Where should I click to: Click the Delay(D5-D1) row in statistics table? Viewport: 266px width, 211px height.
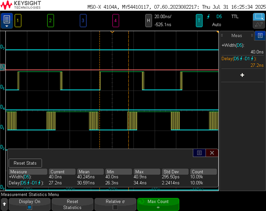click(113, 183)
